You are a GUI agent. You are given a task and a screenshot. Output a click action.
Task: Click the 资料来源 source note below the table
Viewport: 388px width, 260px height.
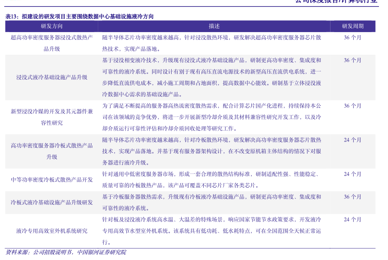point(66,252)
